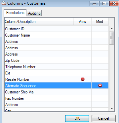Viewport: 119px width, 123px height.
Task: Click the Cancel button
Action: coord(103,118)
